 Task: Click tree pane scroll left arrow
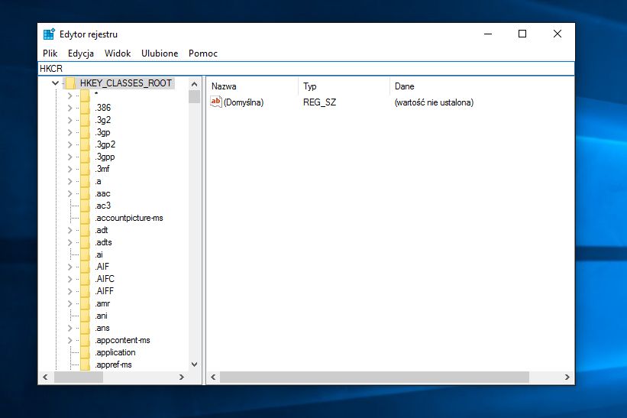pos(45,377)
